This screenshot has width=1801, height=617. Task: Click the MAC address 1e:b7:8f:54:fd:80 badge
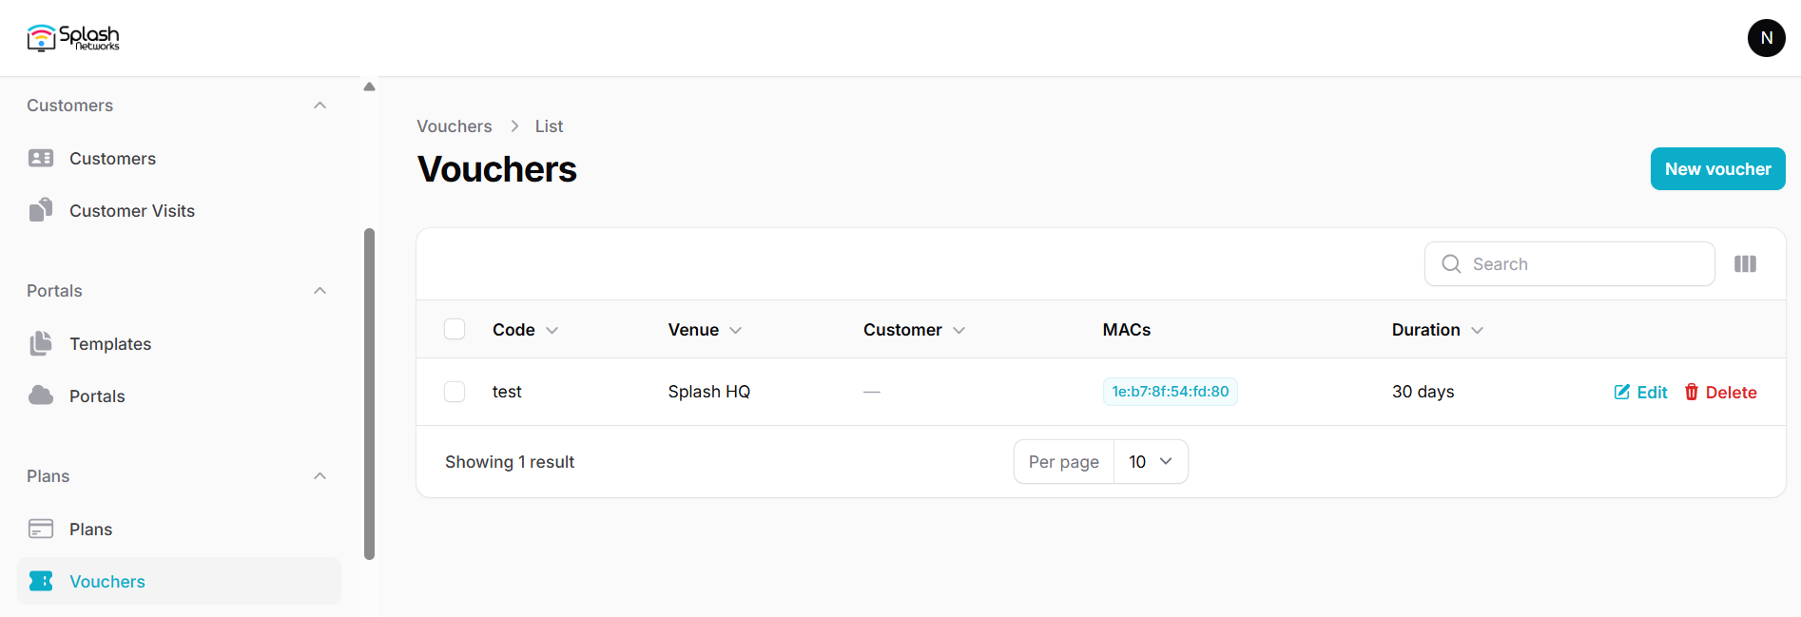1170,392
